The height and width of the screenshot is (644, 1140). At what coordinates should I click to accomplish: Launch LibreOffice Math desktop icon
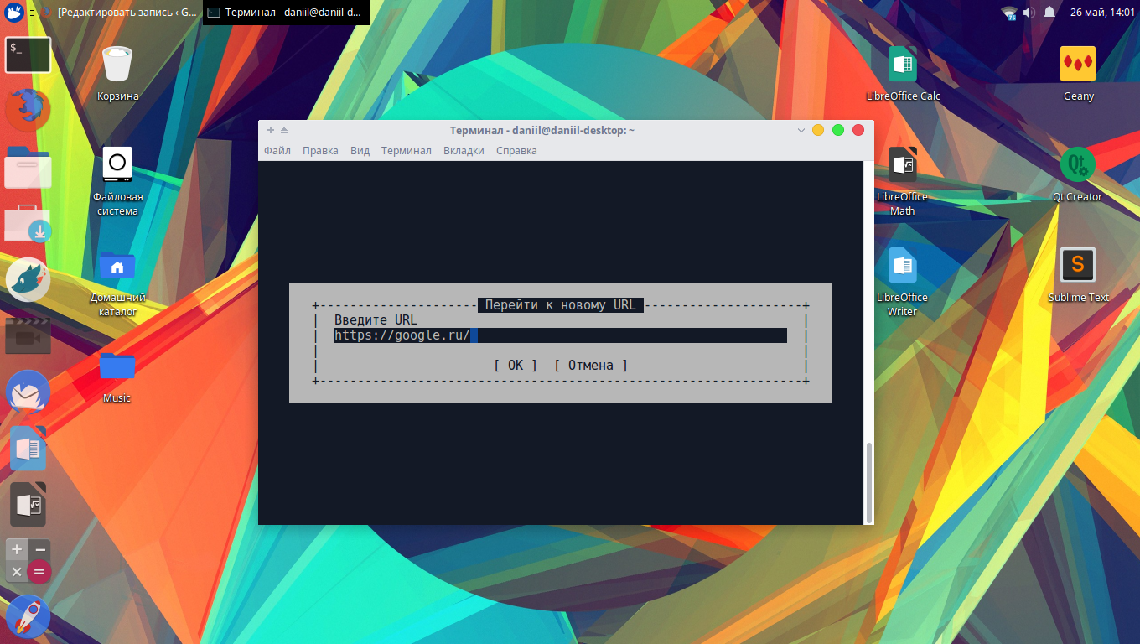903,180
